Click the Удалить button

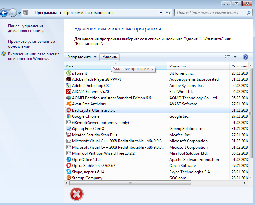(110, 57)
